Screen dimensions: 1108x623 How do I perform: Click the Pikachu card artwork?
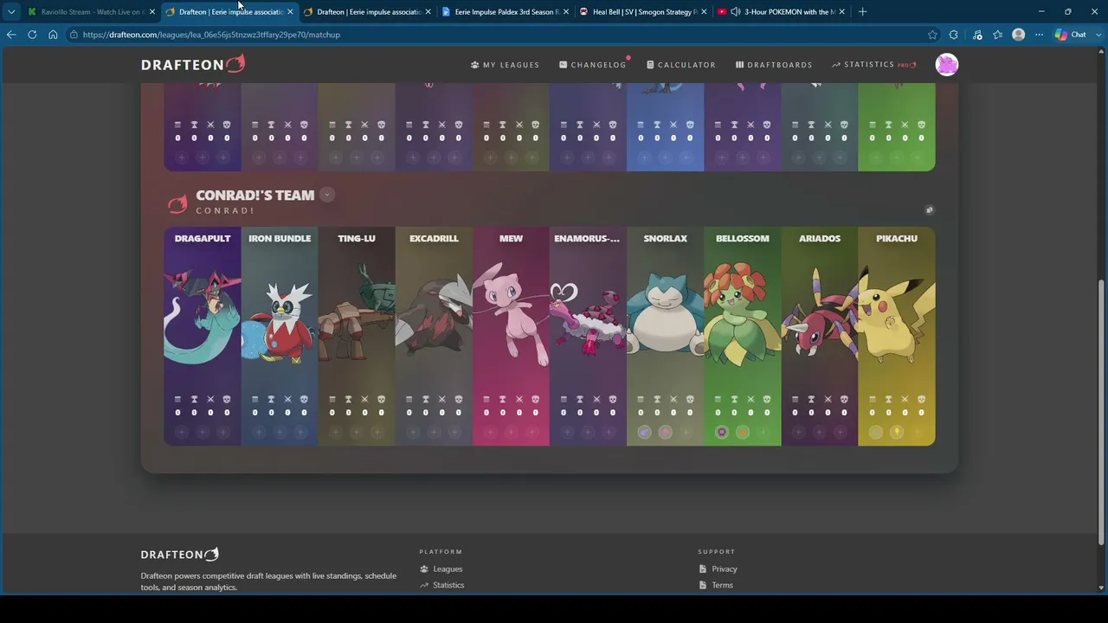point(896,316)
